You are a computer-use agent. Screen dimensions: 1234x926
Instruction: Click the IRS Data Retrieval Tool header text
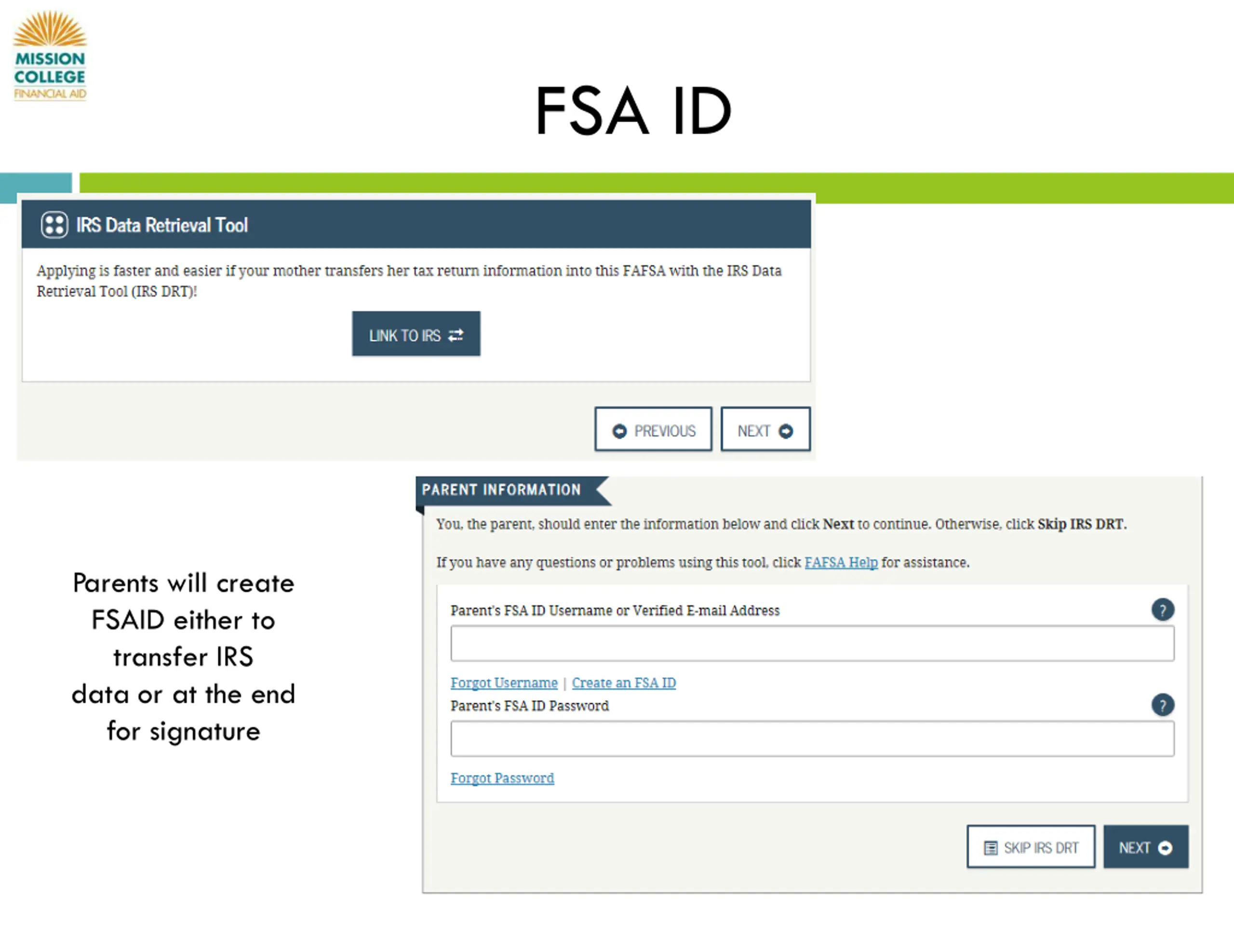pos(162,225)
